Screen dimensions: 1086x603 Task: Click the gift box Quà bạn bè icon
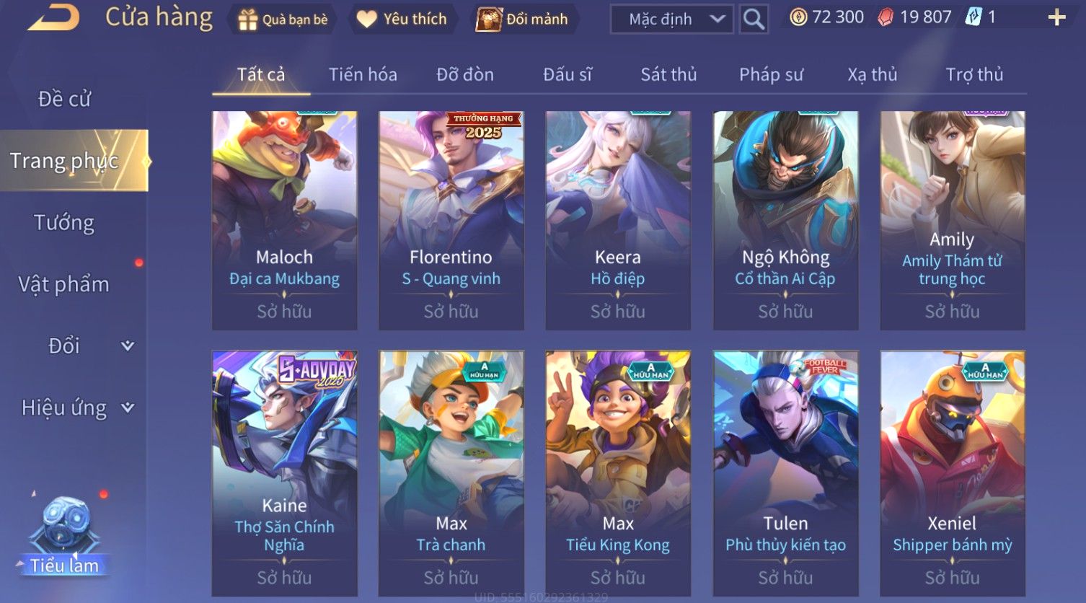pos(247,19)
